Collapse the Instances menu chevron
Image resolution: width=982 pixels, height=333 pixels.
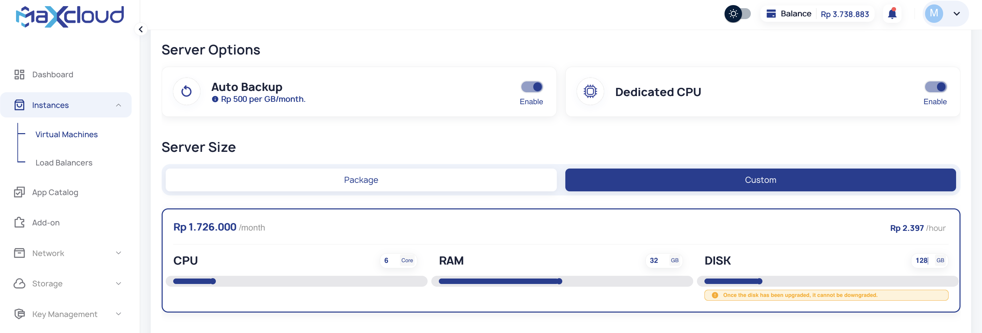pos(119,105)
